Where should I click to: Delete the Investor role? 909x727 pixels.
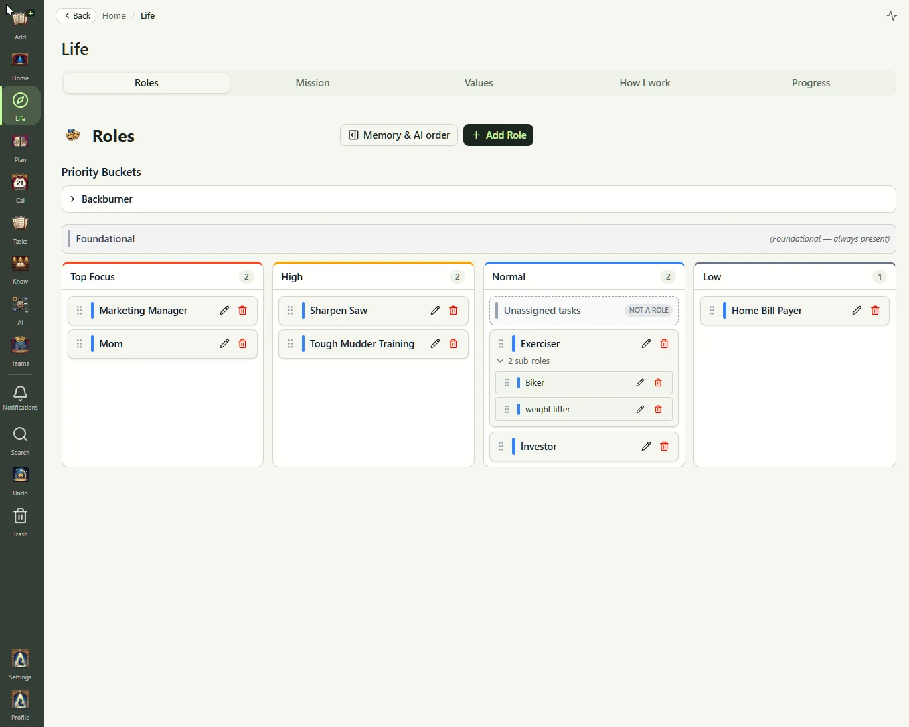[664, 446]
